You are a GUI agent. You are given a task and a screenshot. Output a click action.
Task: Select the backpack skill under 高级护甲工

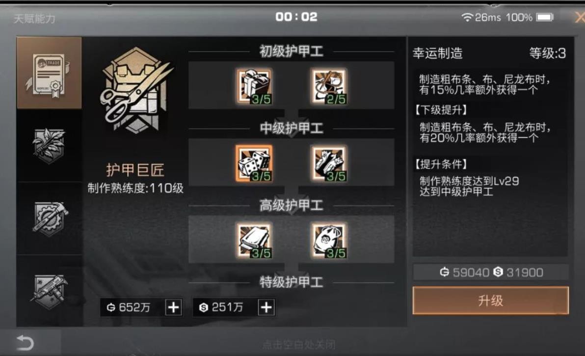pyautogui.click(x=329, y=240)
